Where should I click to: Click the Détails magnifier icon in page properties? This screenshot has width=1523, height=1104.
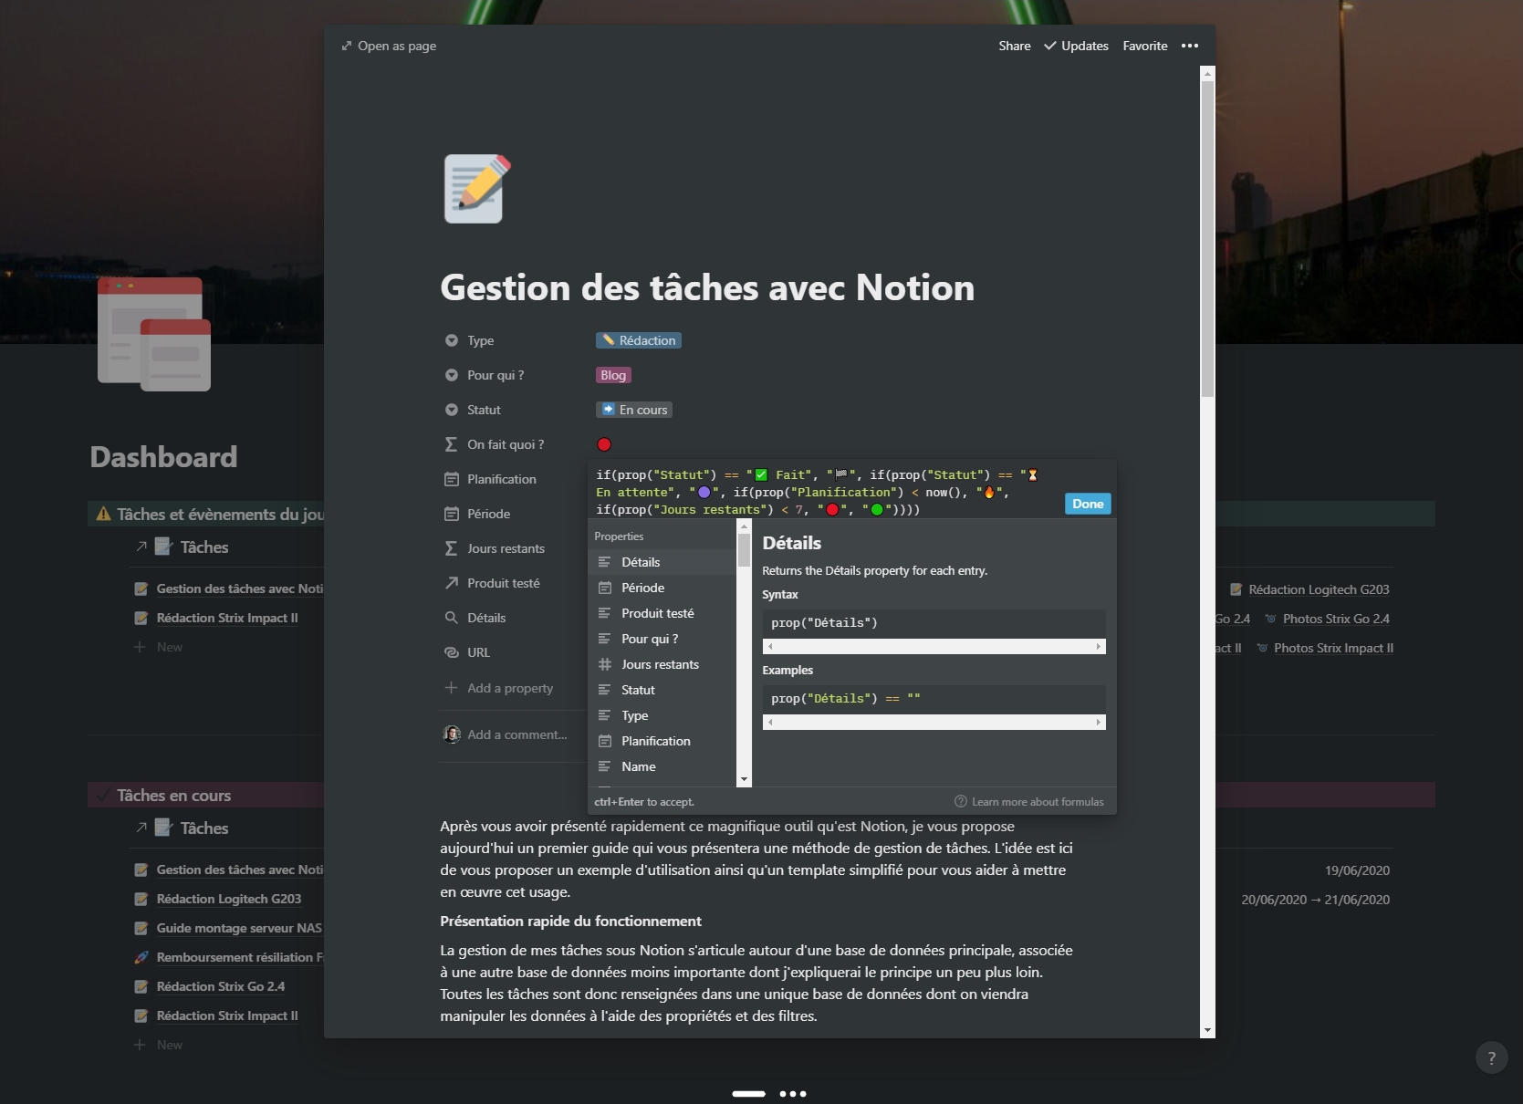click(x=451, y=618)
